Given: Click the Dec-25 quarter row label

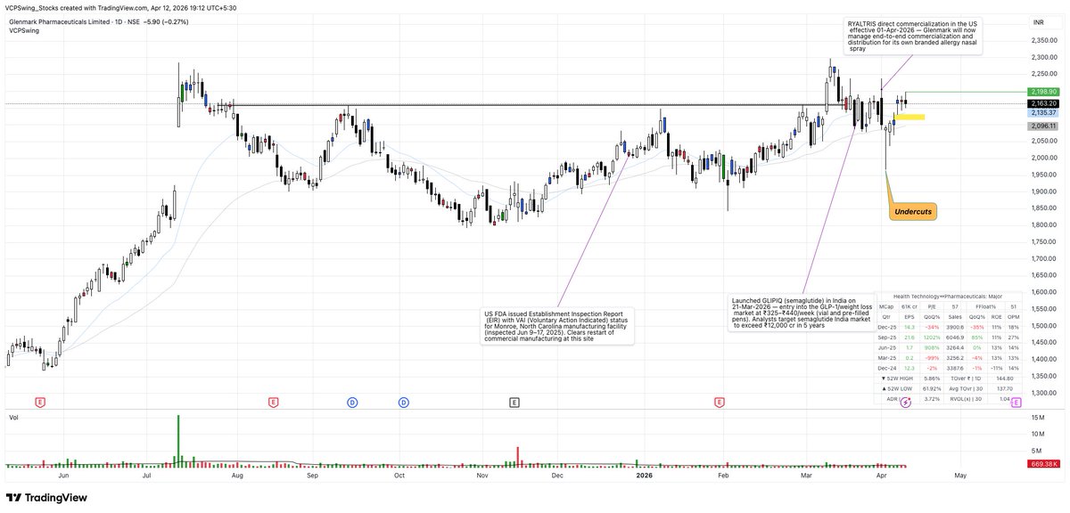Looking at the screenshot, I should pos(887,327).
